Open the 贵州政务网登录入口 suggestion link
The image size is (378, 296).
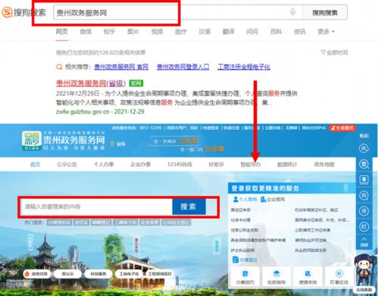tap(183, 67)
